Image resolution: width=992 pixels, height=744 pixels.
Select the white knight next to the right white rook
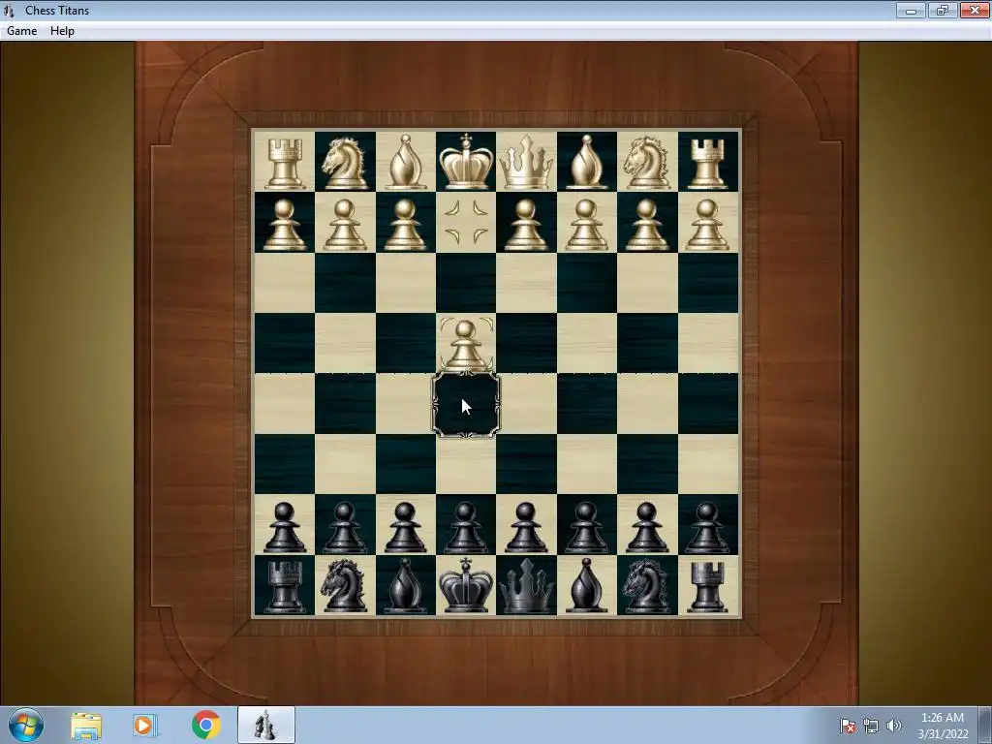pyautogui.click(x=646, y=163)
